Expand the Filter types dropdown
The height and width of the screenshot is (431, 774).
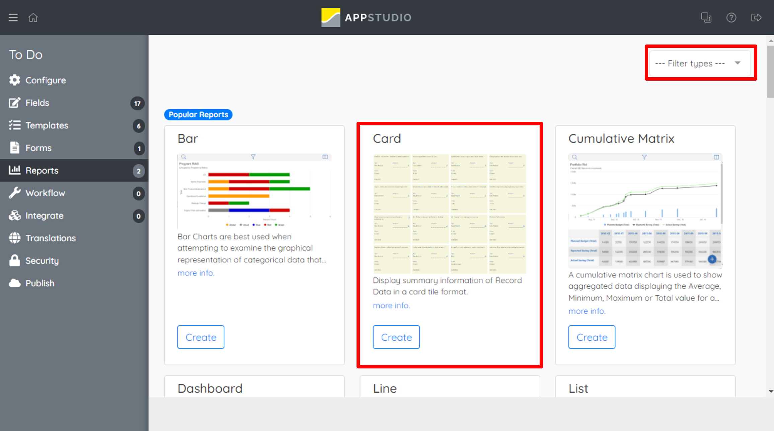(x=700, y=63)
